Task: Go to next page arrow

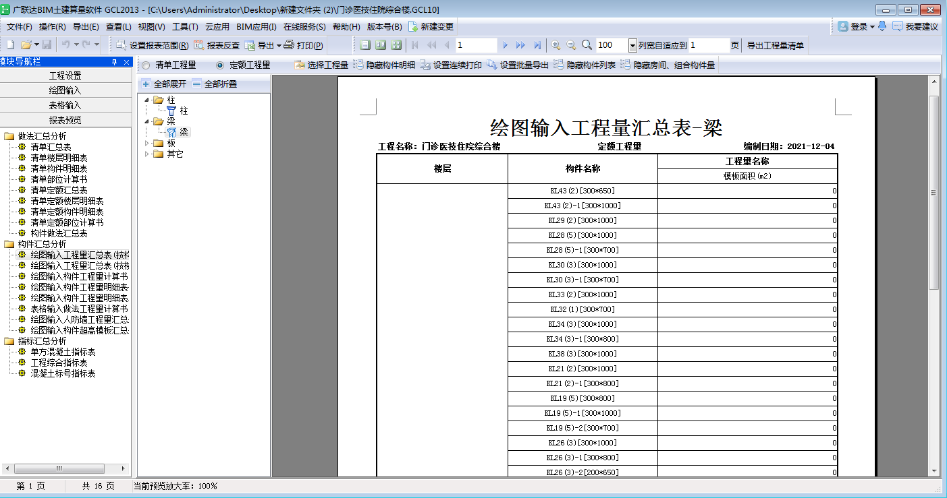Action: (x=505, y=45)
